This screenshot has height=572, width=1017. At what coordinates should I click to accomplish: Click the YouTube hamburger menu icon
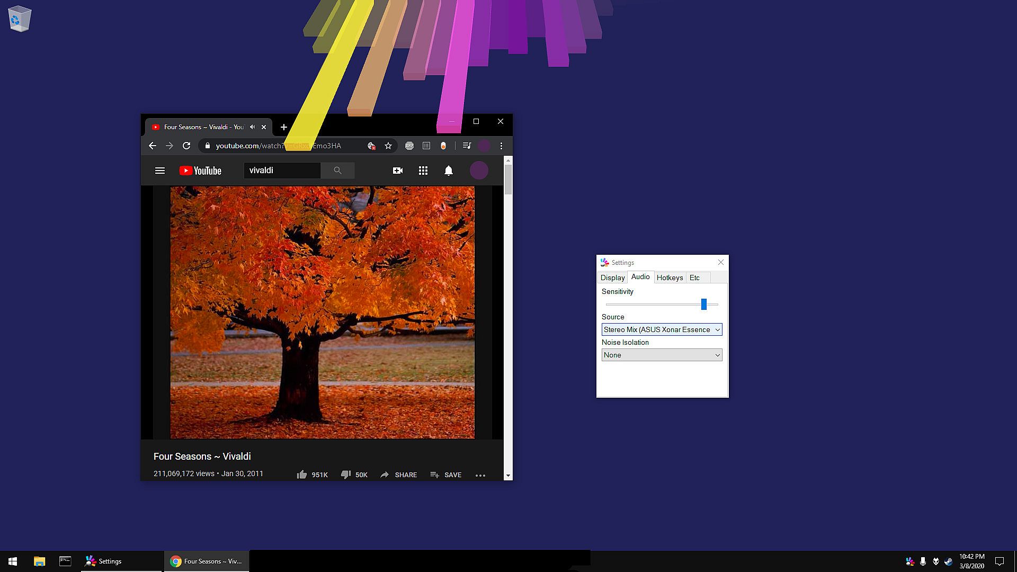(159, 171)
